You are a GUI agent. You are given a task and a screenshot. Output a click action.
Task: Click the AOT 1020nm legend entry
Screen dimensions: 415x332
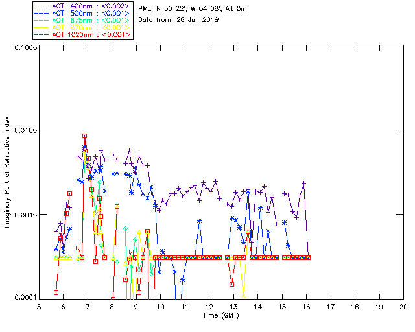(x=82, y=34)
